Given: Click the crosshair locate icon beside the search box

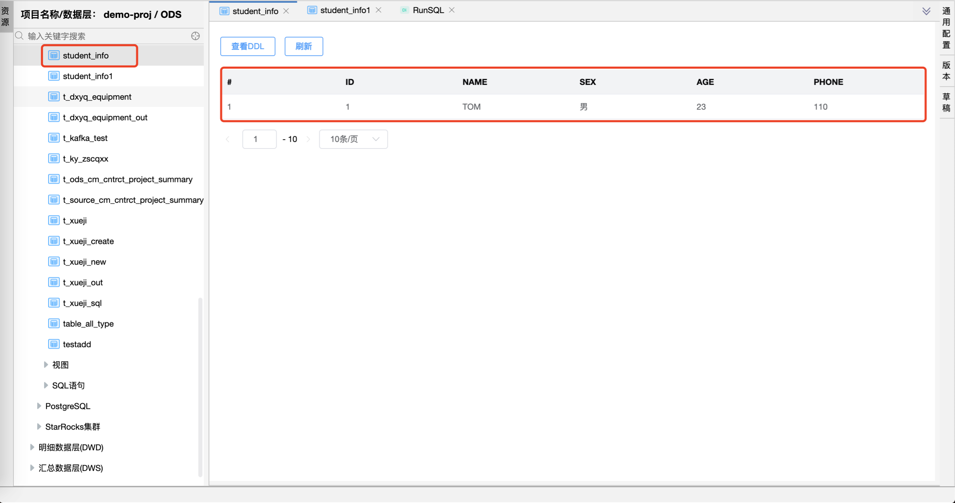Looking at the screenshot, I should pos(195,36).
